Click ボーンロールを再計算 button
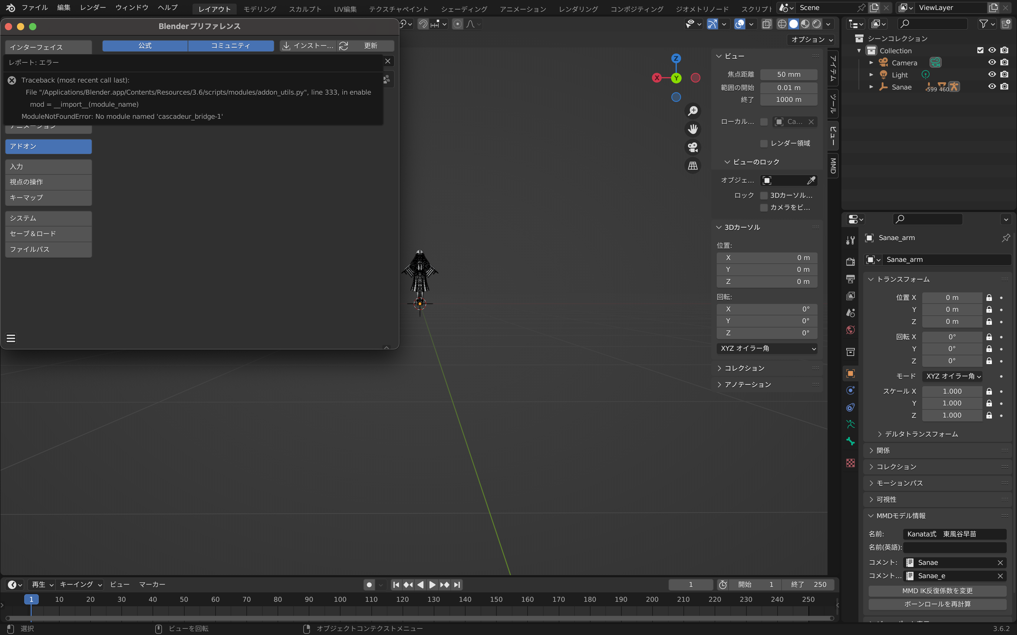This screenshot has width=1017, height=635. point(937,604)
